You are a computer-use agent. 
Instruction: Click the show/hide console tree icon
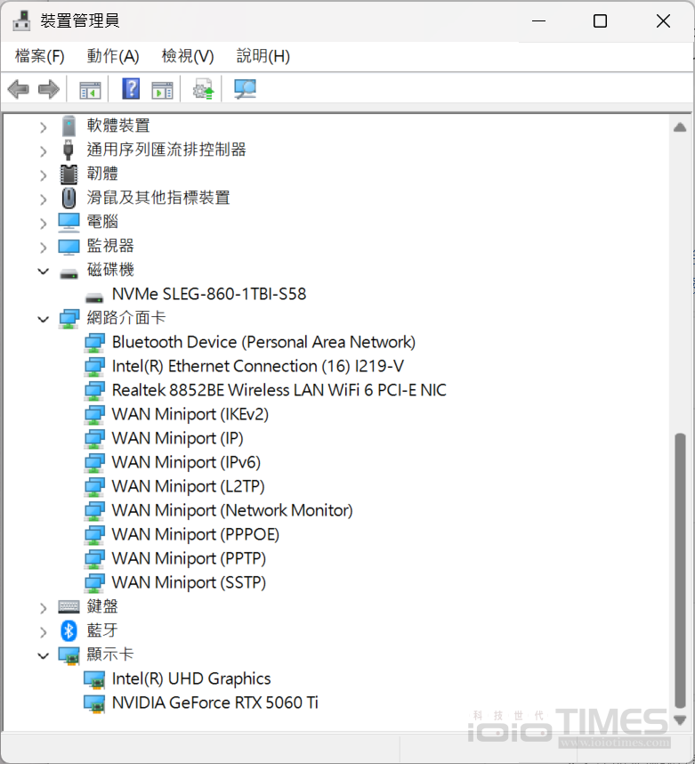point(90,90)
